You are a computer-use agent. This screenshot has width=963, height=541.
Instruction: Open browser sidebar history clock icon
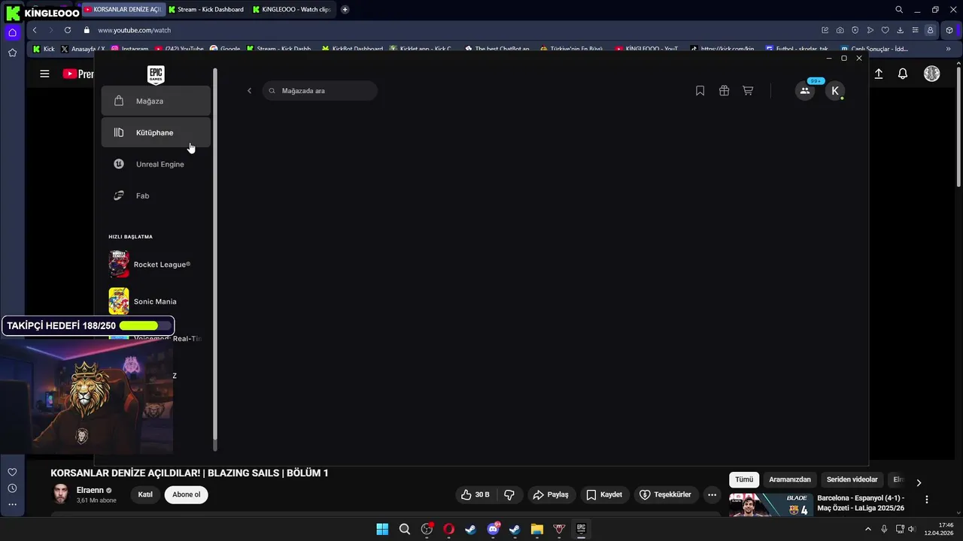[x=12, y=488]
